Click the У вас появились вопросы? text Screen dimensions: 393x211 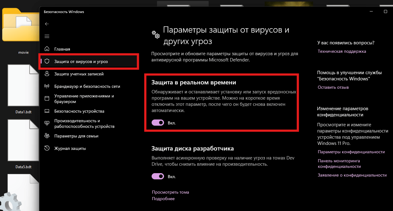click(346, 43)
